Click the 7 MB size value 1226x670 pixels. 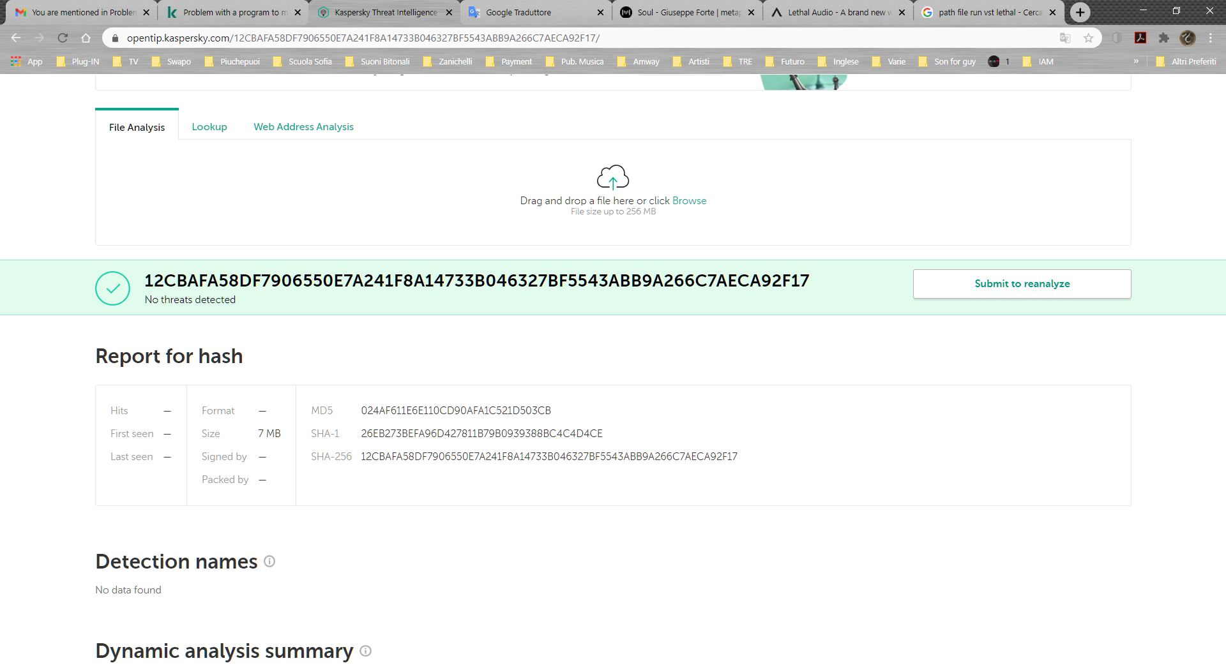tap(269, 433)
